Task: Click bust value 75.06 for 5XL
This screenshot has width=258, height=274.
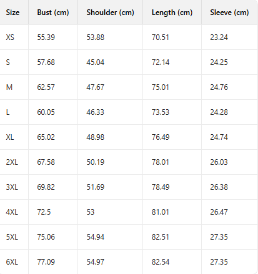Action: point(46,237)
